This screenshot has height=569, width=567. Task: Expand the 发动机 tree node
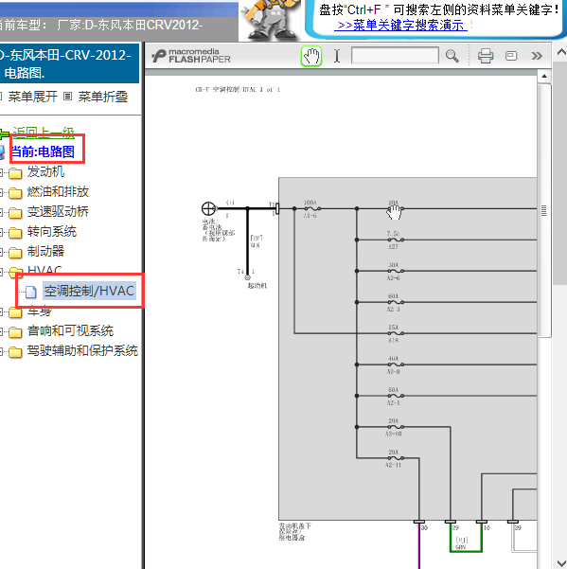[1, 173]
